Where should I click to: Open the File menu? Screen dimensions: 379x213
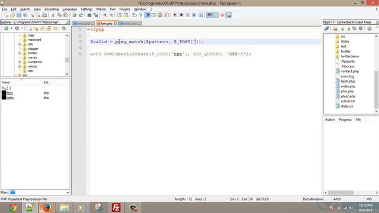4,9
